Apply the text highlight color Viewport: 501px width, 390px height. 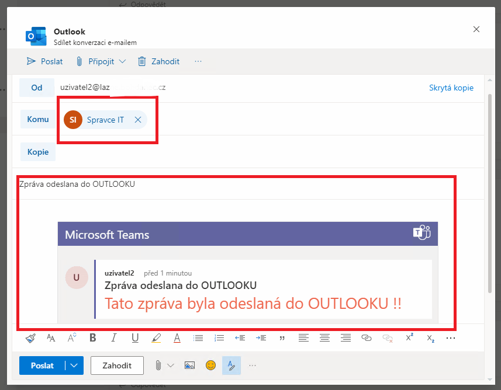click(156, 338)
